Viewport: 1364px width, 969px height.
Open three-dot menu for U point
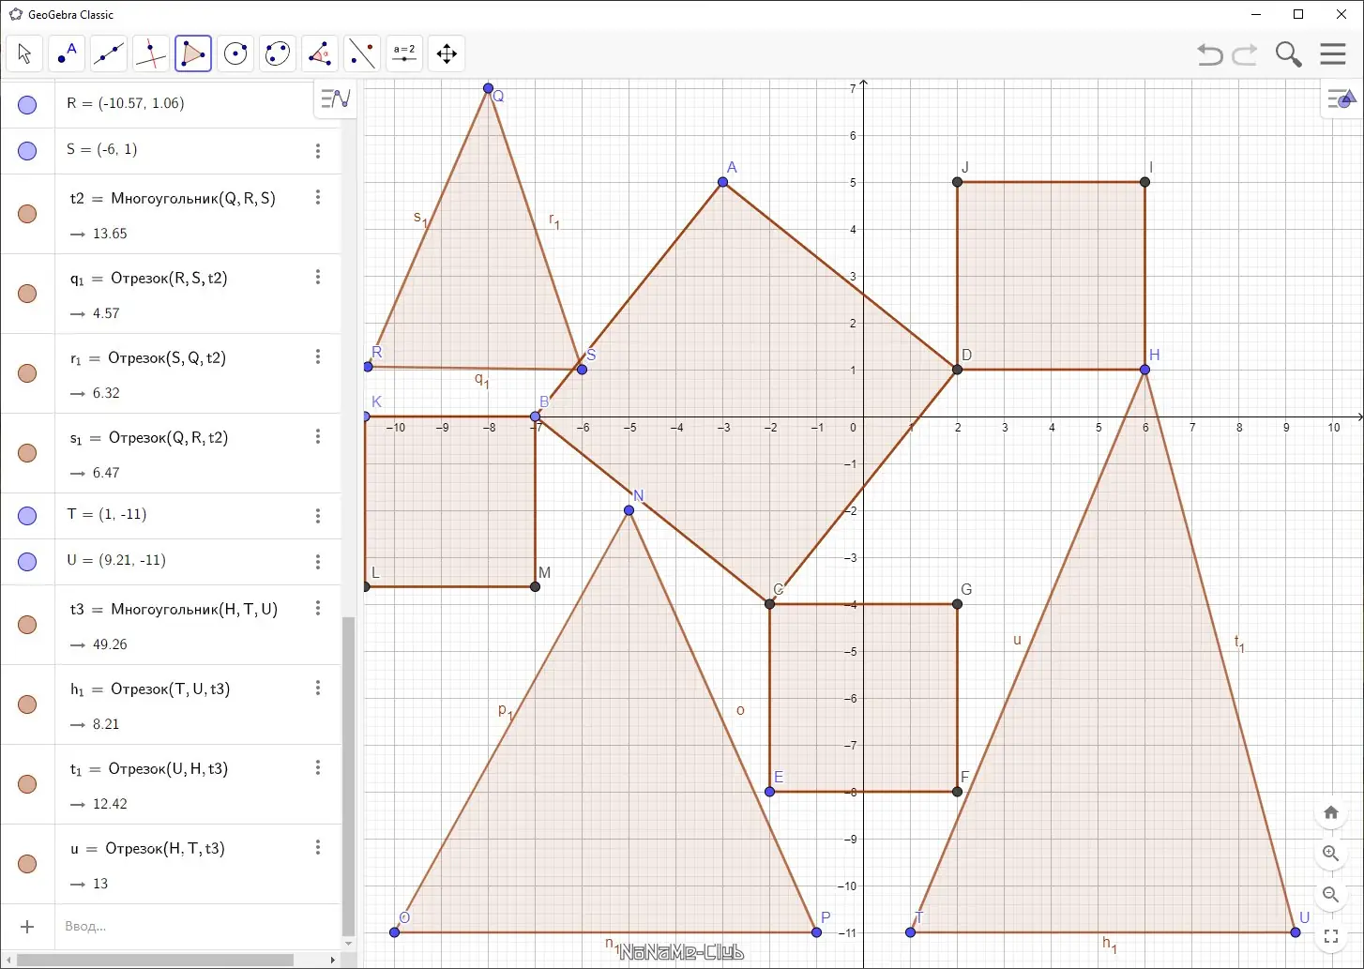coord(318,562)
